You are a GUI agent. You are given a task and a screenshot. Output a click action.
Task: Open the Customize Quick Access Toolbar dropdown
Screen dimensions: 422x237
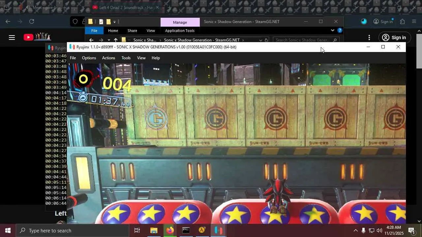click(x=114, y=22)
